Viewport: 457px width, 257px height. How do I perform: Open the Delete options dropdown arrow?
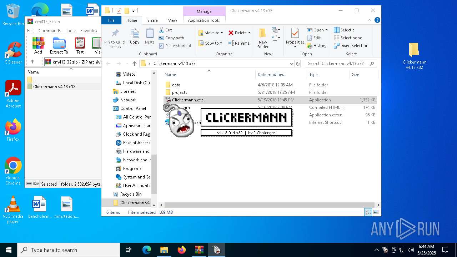(249, 33)
